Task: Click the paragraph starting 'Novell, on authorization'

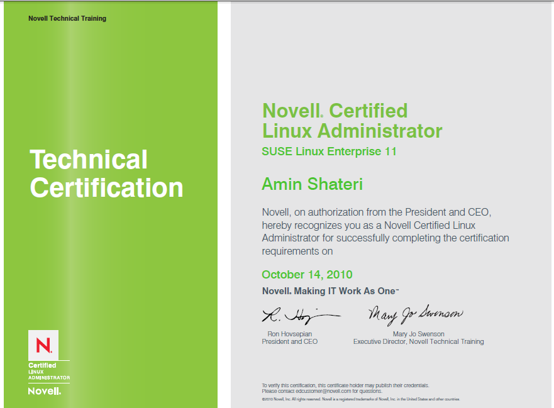Action: click(x=385, y=231)
